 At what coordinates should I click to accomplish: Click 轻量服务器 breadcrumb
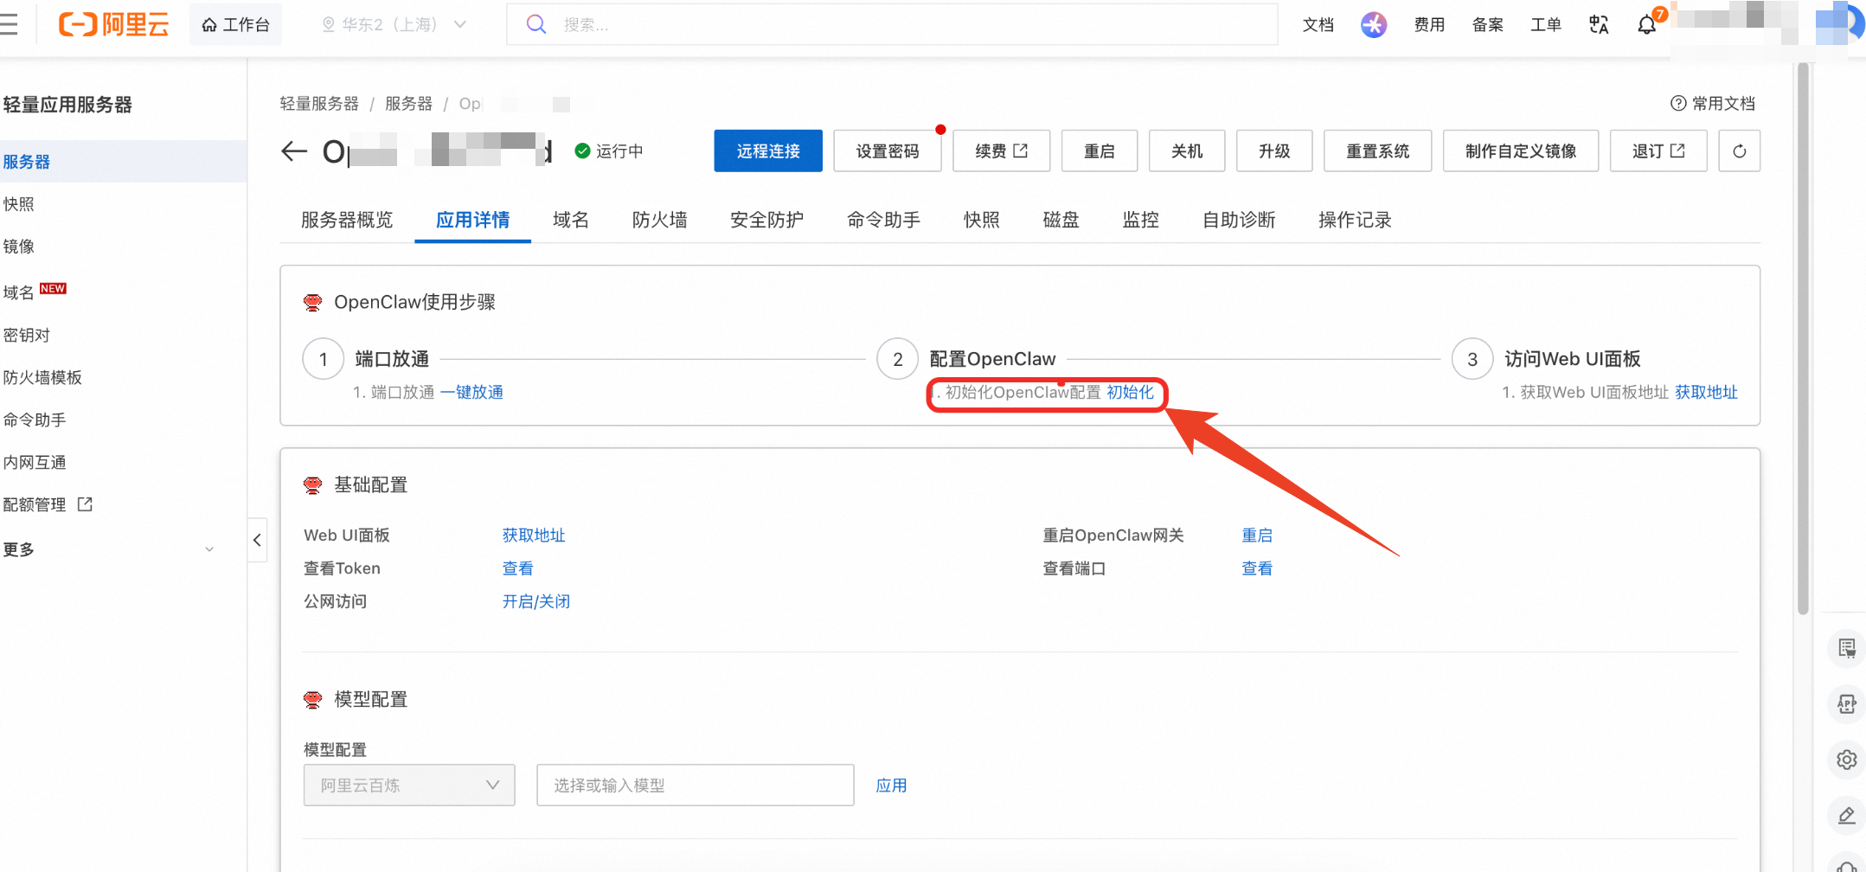[x=319, y=104]
